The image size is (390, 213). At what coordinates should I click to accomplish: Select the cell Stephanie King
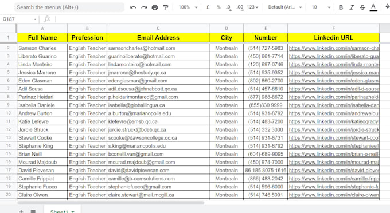[42, 146]
